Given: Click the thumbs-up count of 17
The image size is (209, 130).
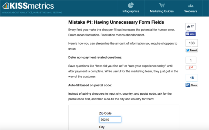Looking at the screenshot, I should pos(190,26).
